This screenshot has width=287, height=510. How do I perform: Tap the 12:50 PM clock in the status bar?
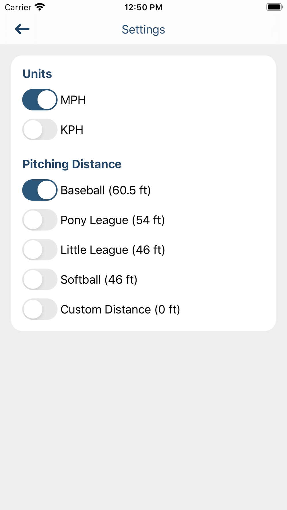click(143, 7)
